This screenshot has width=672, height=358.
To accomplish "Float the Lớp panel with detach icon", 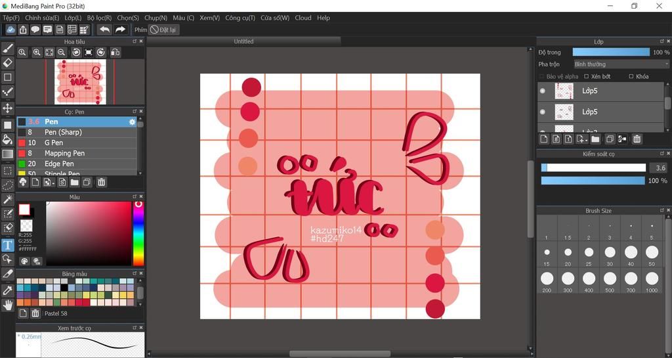I will tap(661, 41).
